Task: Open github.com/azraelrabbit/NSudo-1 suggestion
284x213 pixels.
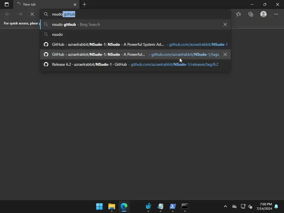Action: pyautogui.click(x=135, y=44)
